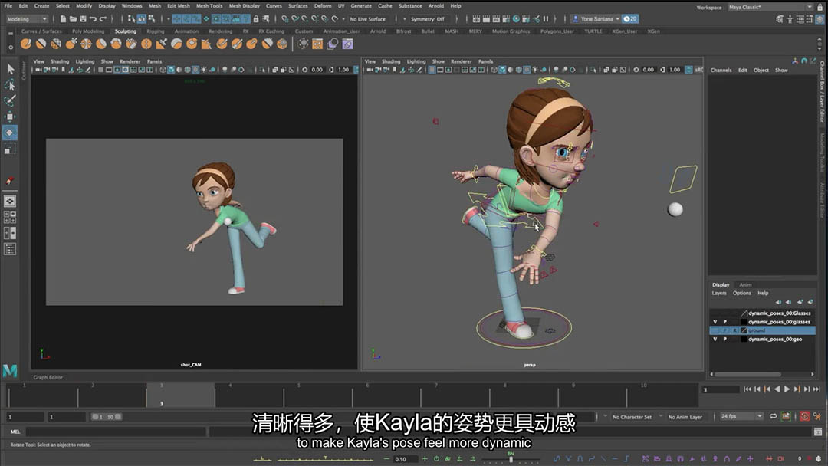The image size is (828, 466).
Task: Open the Workspace Maya Classic dropdown
Action: [770, 8]
